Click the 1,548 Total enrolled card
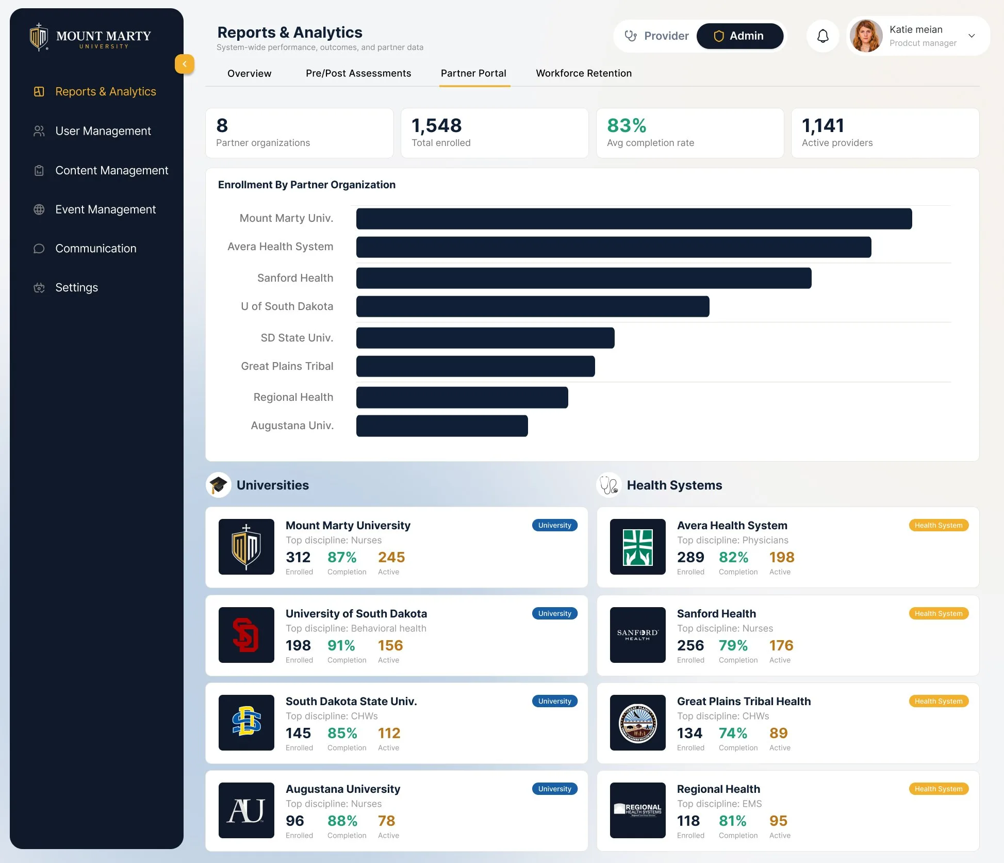The image size is (1004, 863). click(x=495, y=133)
